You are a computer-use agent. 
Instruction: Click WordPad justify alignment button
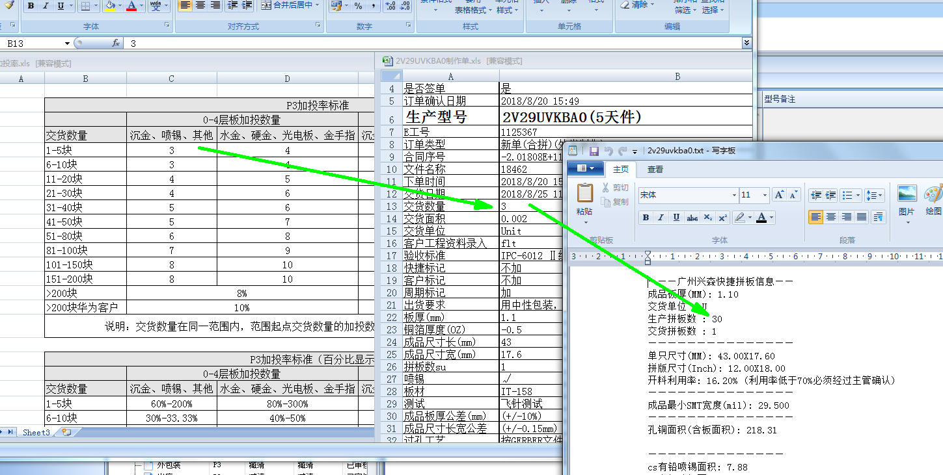click(862, 217)
